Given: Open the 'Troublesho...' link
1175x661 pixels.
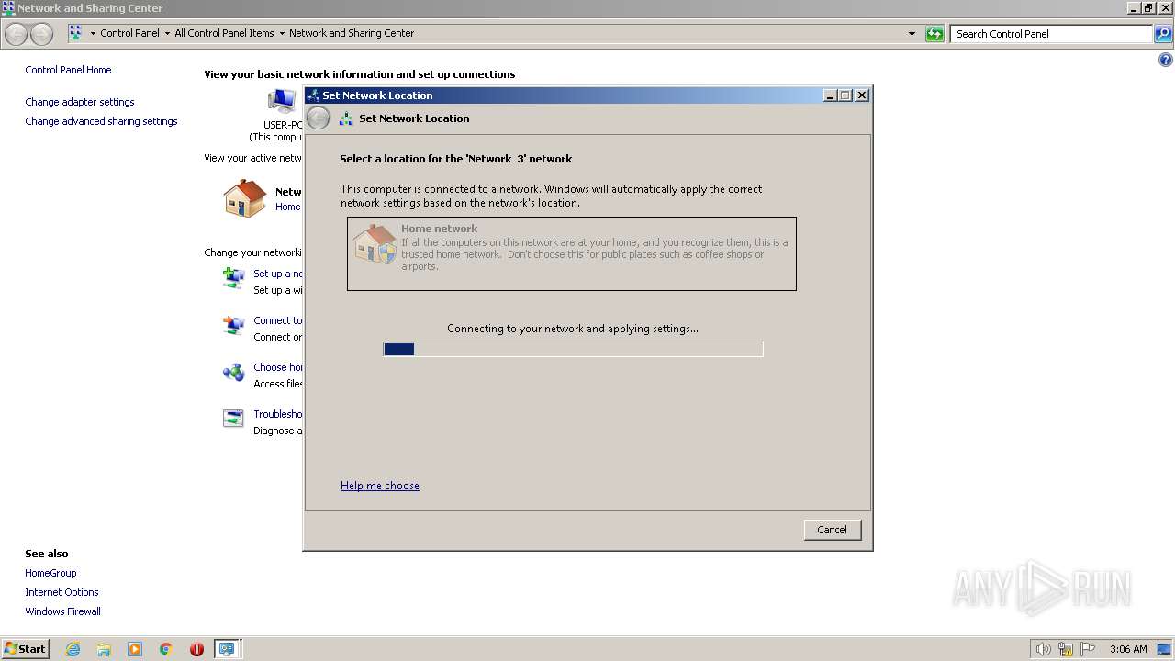Looking at the screenshot, I should coord(278,414).
